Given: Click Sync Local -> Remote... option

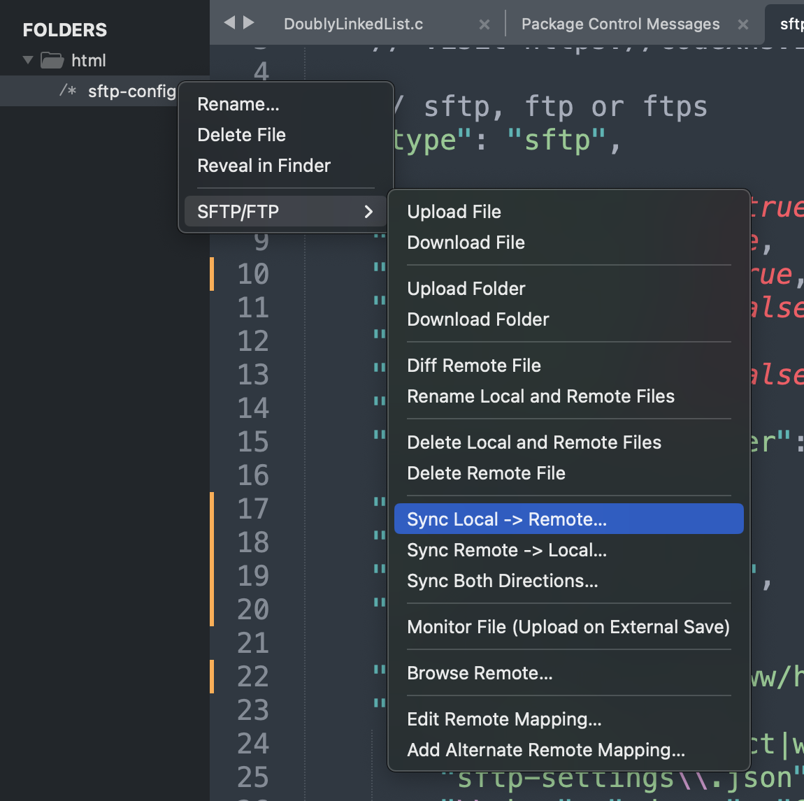Looking at the screenshot, I should [x=568, y=519].
